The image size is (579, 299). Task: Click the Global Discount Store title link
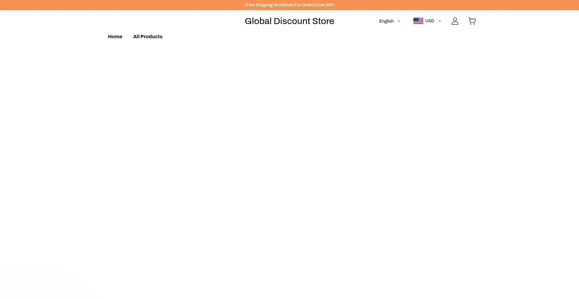pyautogui.click(x=289, y=21)
